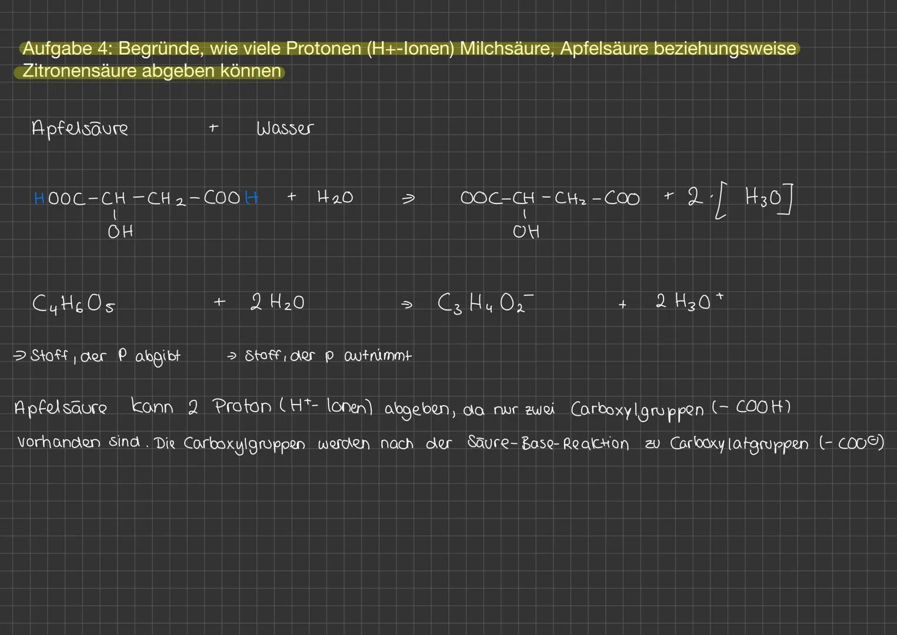The height and width of the screenshot is (635, 897).
Task: Select the C3H4O2 anion formula
Action: tap(486, 303)
